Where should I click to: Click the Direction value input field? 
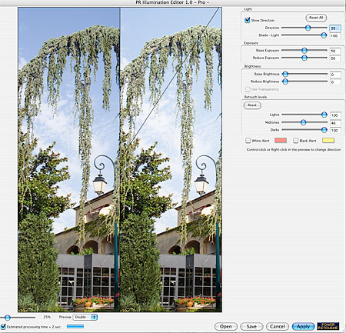[335, 28]
